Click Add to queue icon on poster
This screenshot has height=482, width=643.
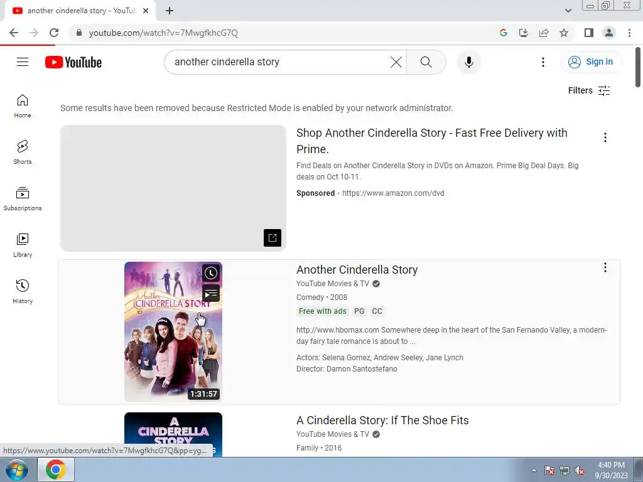tap(211, 294)
